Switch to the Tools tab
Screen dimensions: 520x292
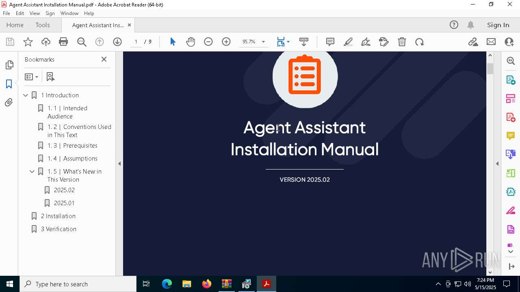(43, 25)
